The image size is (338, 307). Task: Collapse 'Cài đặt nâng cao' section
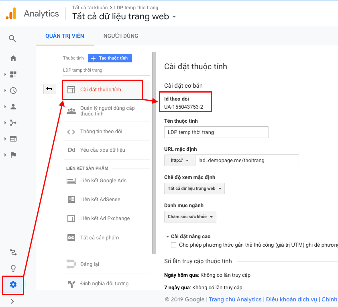click(x=167, y=237)
